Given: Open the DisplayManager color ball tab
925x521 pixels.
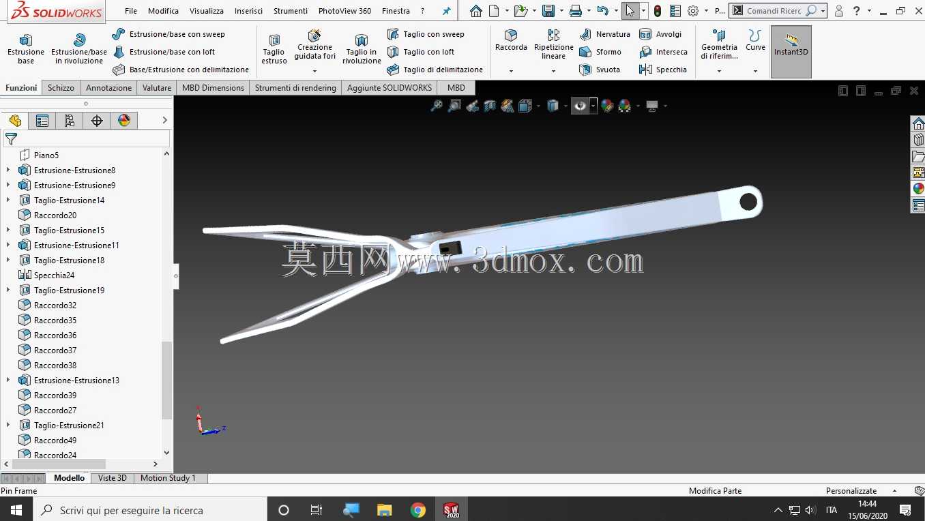Looking at the screenshot, I should pos(124,121).
